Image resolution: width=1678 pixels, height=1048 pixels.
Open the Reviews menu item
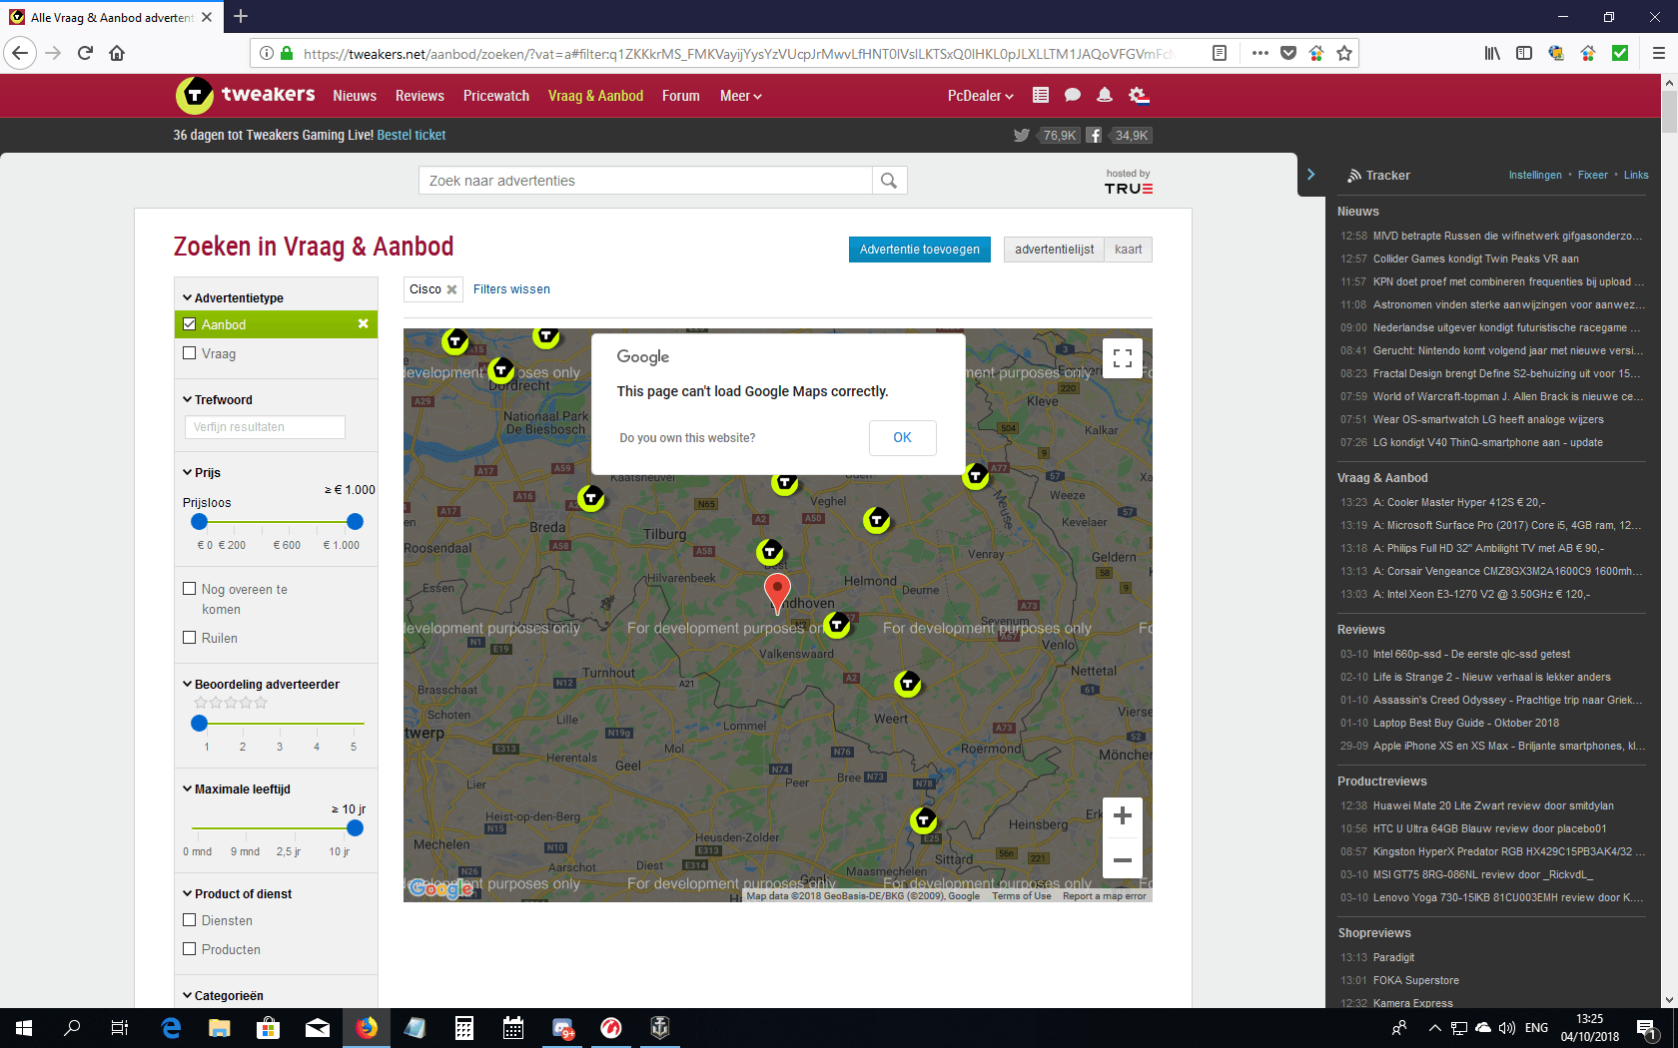(x=419, y=96)
